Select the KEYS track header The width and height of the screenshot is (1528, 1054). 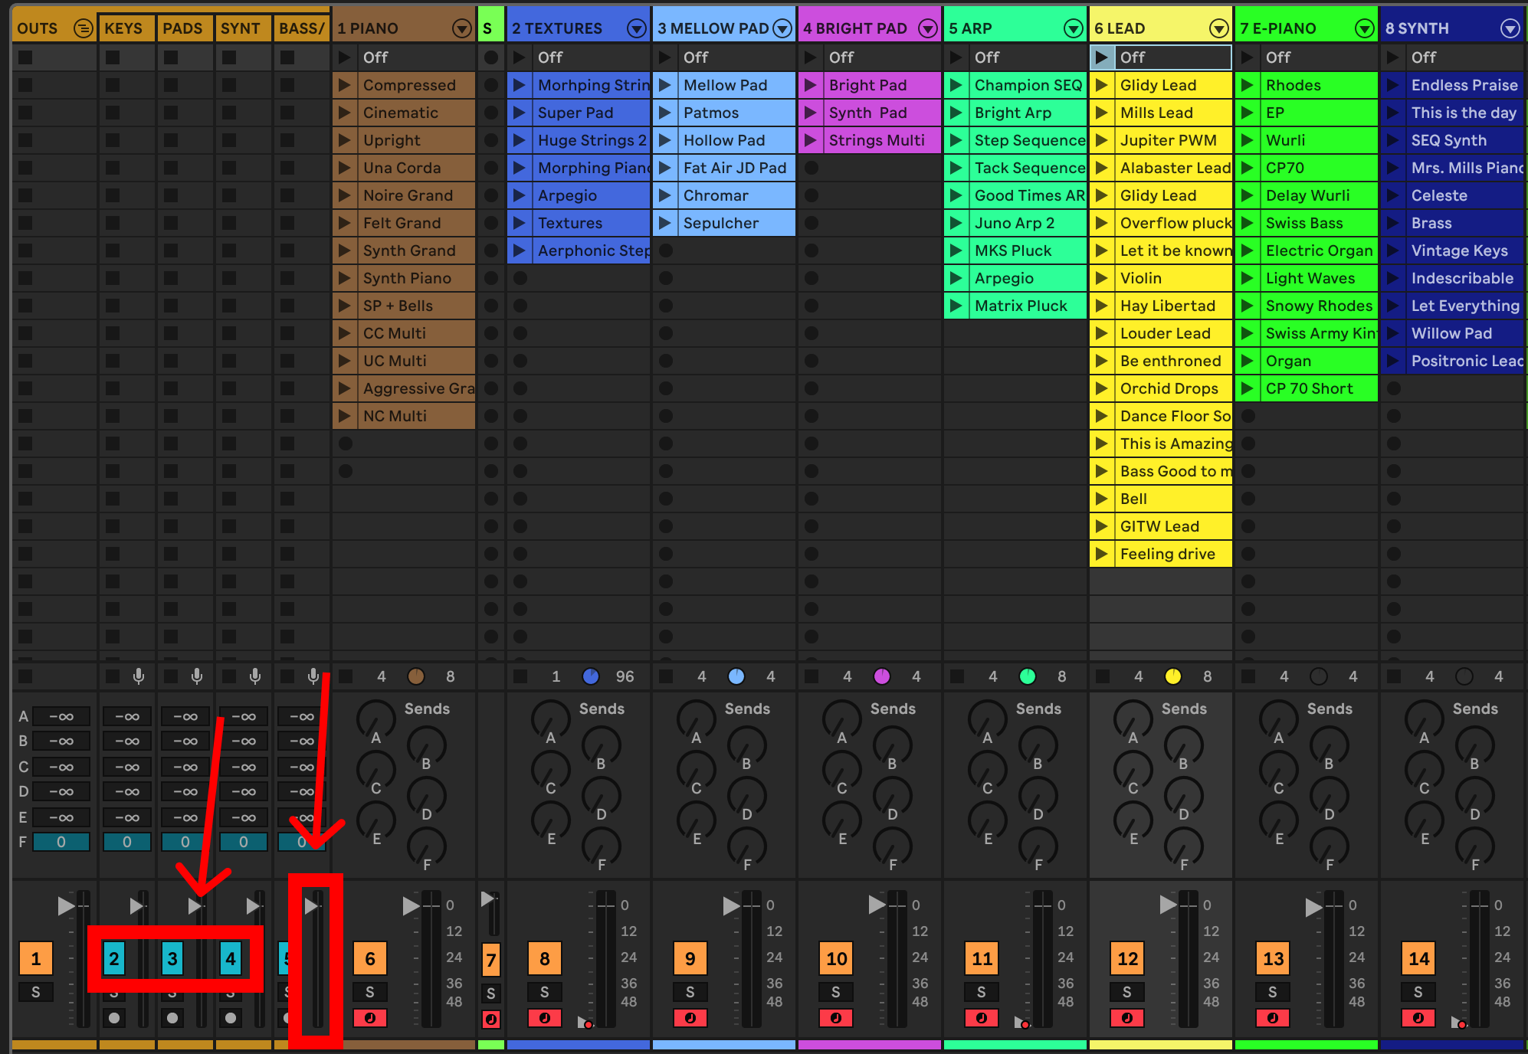point(124,28)
